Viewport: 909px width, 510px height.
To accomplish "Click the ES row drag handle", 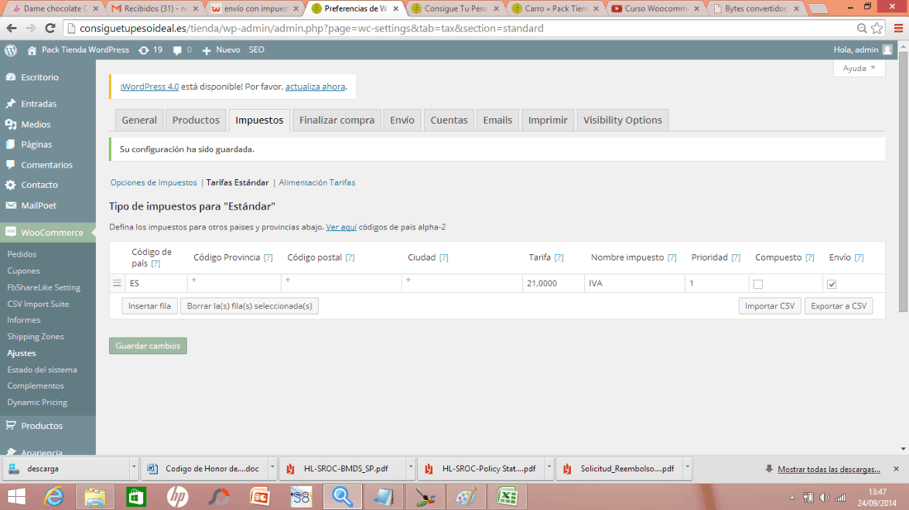I will tap(117, 283).
